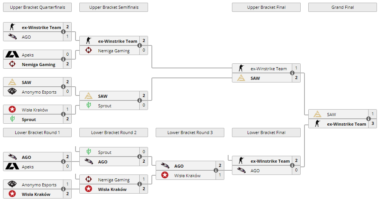Expand match details for the Upper Bracket Final
The height and width of the screenshot is (202, 380).
pos(292,73)
